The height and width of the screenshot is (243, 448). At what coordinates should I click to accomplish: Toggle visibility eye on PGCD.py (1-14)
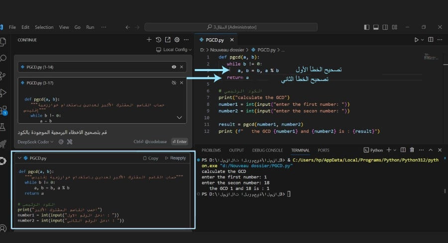point(174,67)
